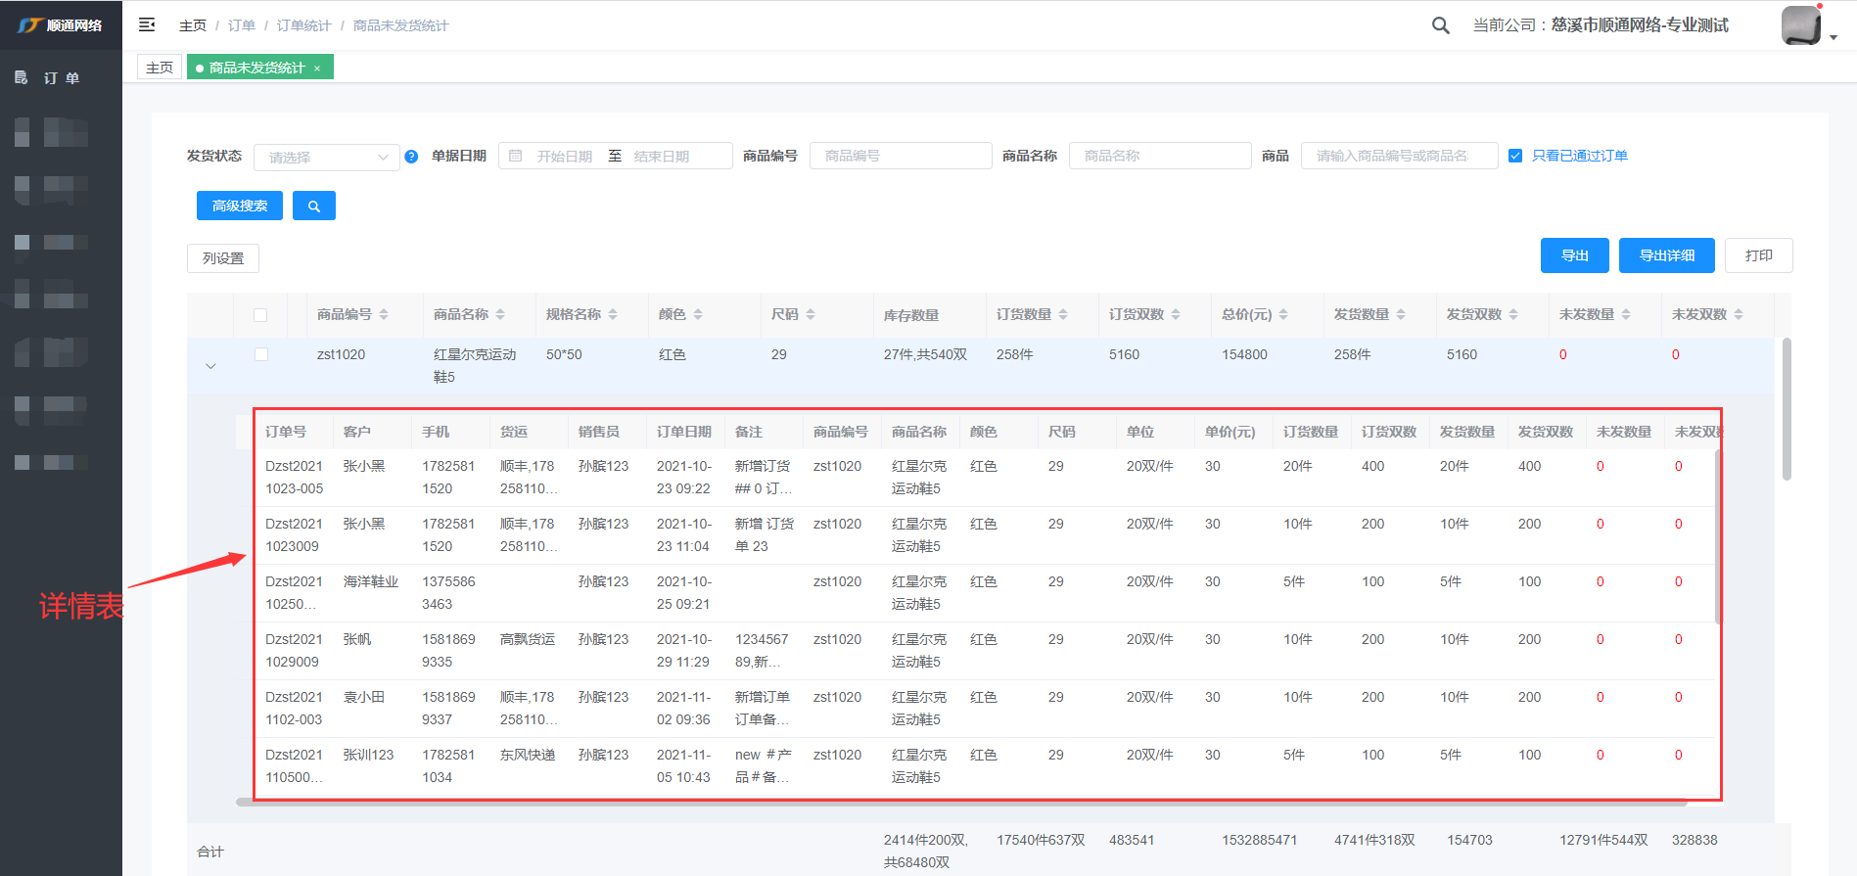This screenshot has height=876, width=1857.
Task: Click the 总价(元) column sort icon
Action: click(1283, 314)
